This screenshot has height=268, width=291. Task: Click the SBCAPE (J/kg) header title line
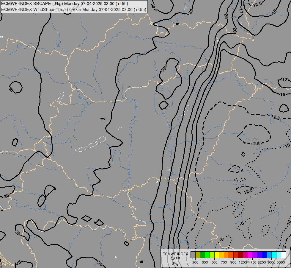(65, 4)
